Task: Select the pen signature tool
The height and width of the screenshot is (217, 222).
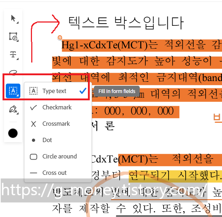Action: pyautogui.click(x=13, y=109)
